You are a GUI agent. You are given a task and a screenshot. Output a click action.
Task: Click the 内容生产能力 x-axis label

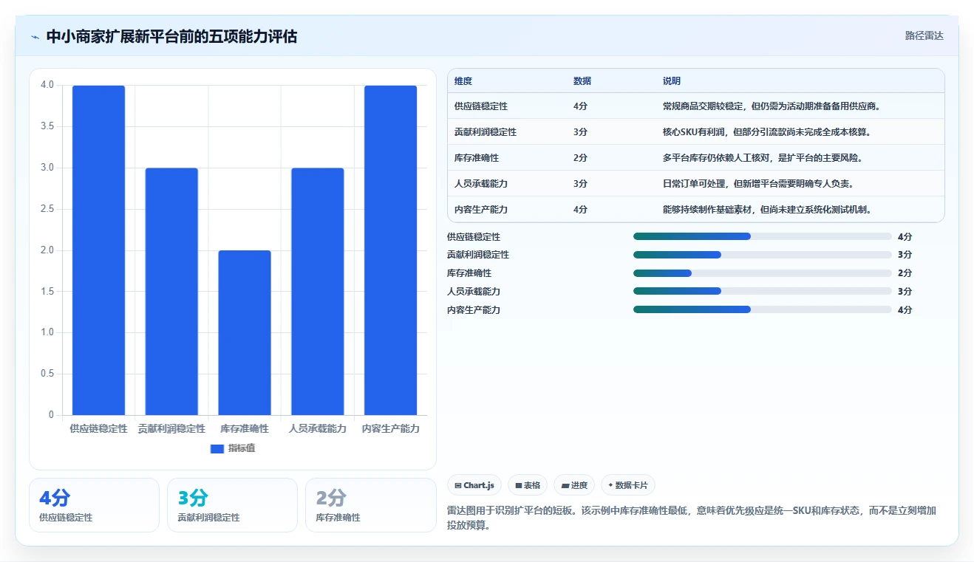[x=391, y=428]
